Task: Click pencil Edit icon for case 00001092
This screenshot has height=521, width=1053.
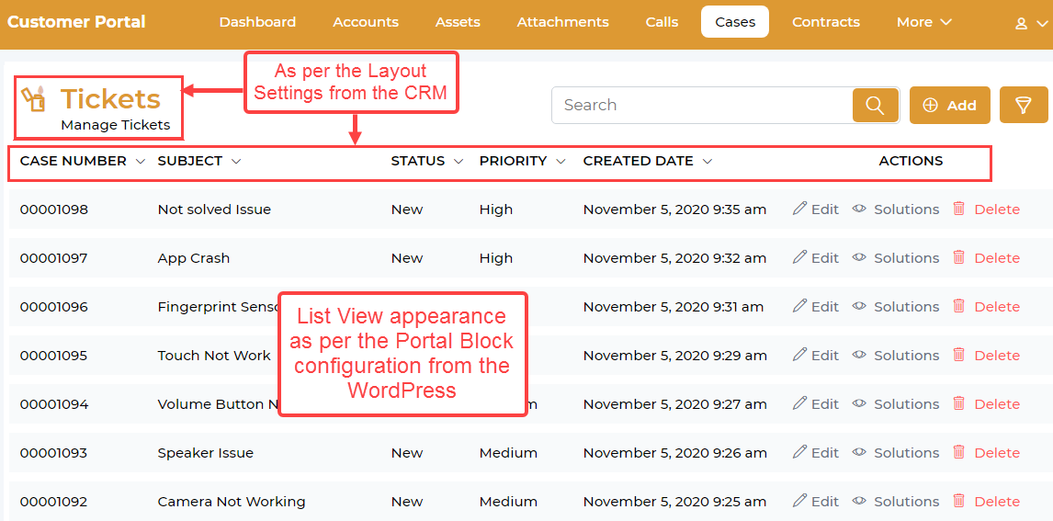Action: coord(799,501)
